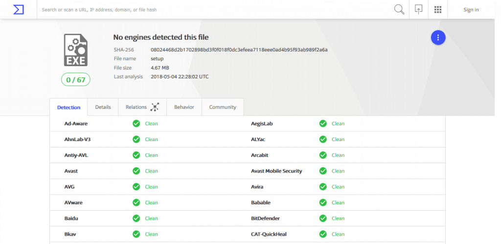Click the green check beside Babable
501x244 pixels.
[323, 202]
